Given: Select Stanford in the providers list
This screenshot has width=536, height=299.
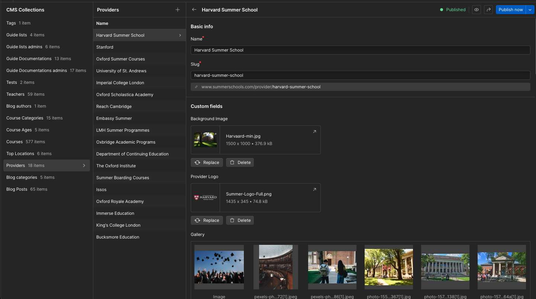Looking at the screenshot, I should [x=105, y=47].
